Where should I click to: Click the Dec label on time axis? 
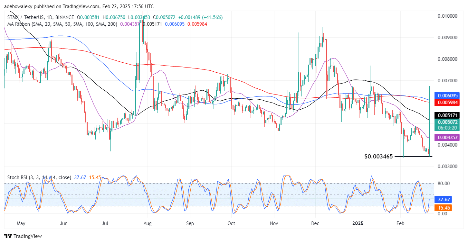pyautogui.click(x=315, y=223)
